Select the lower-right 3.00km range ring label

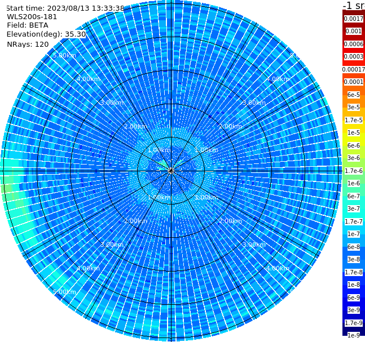tap(254, 245)
